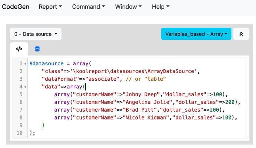The image size is (256, 148).
Task: Click the "Brad Pitt" string
Action: click(140, 110)
